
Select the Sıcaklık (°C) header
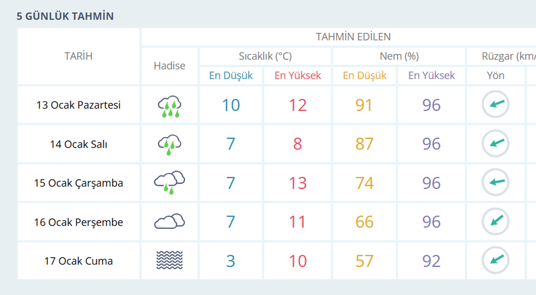tap(265, 56)
